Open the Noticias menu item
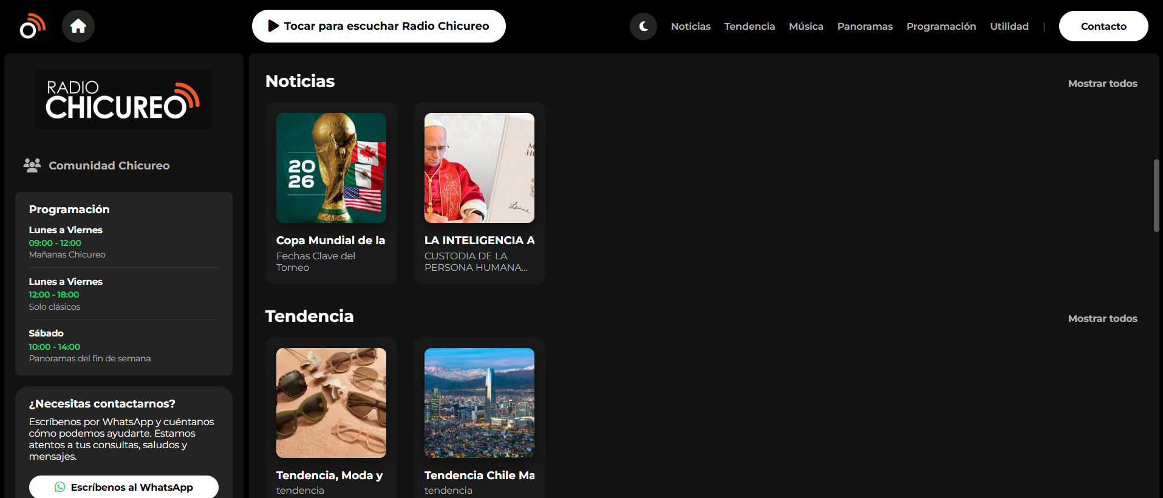 pos(691,26)
